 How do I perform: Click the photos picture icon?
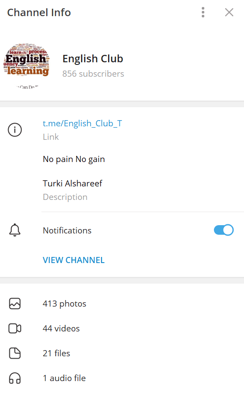[x=15, y=304]
